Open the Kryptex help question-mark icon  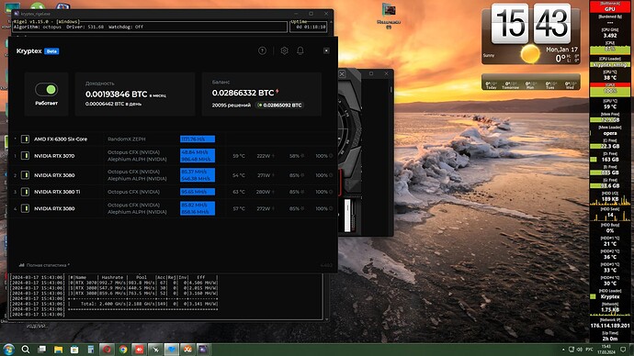[x=263, y=50]
